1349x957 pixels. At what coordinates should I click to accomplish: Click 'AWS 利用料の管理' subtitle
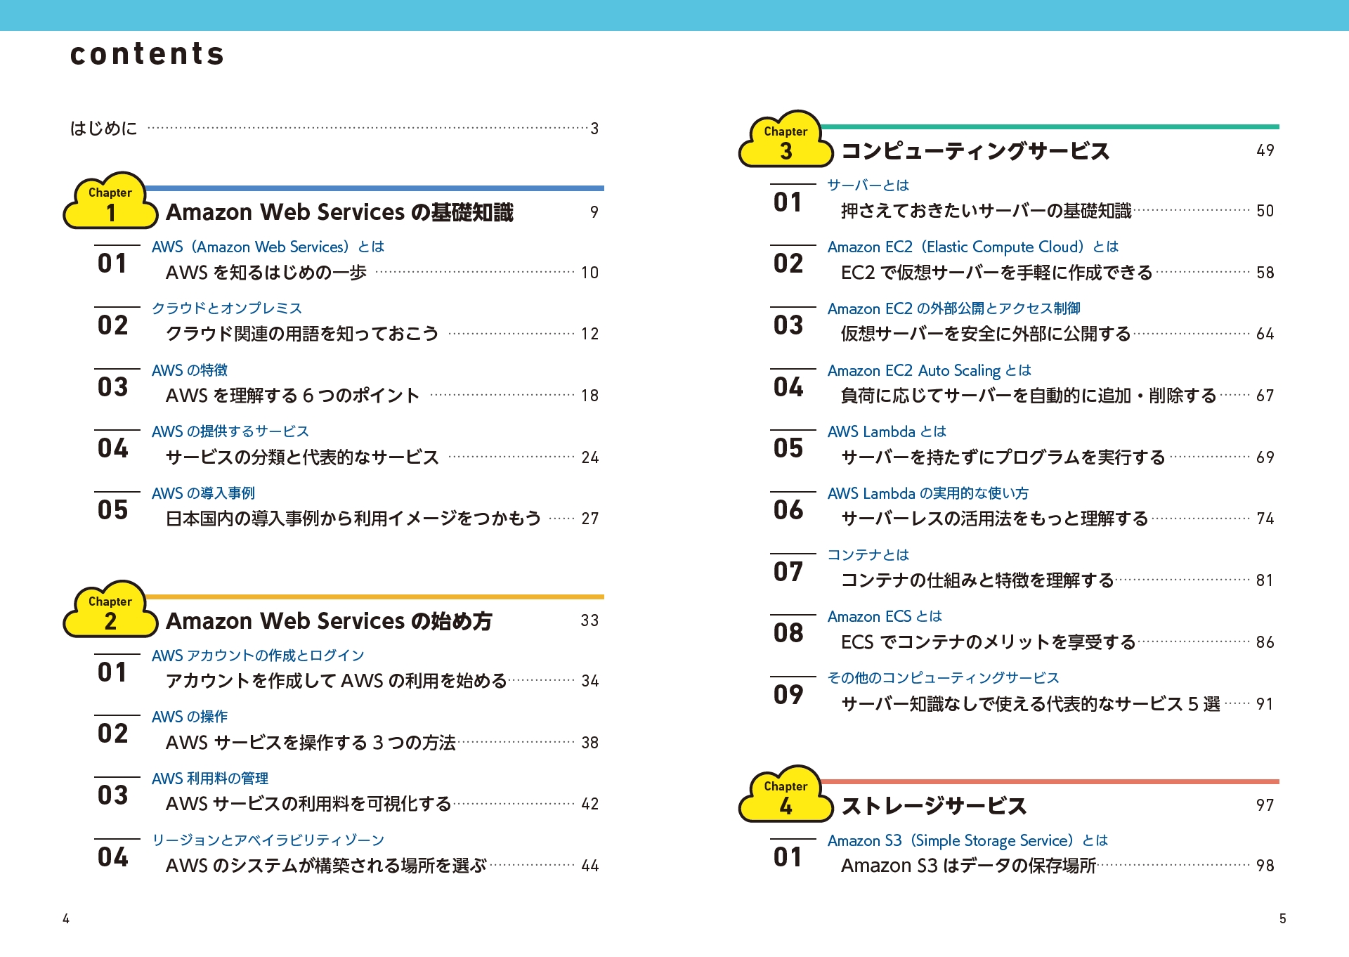pos(210,778)
